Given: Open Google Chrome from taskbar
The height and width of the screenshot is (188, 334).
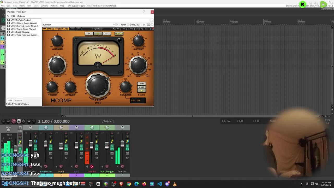Looking at the screenshot, I should click(x=129, y=184).
